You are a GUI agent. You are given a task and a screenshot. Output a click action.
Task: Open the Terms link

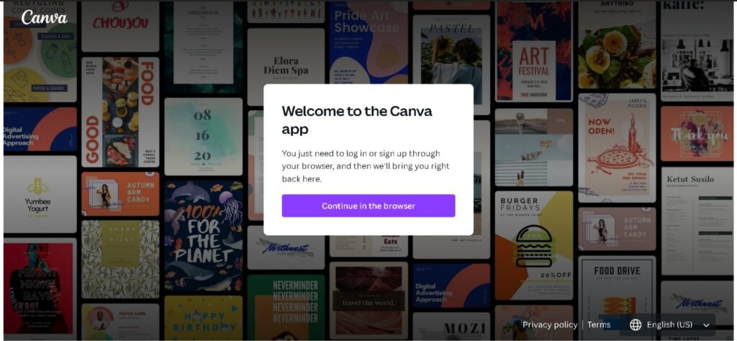tap(598, 324)
